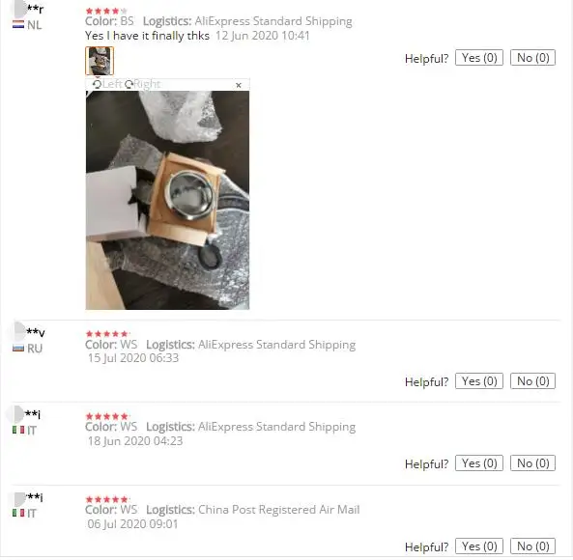Rotate the review photo right
Viewport: 573px width, 560px height.
142,84
